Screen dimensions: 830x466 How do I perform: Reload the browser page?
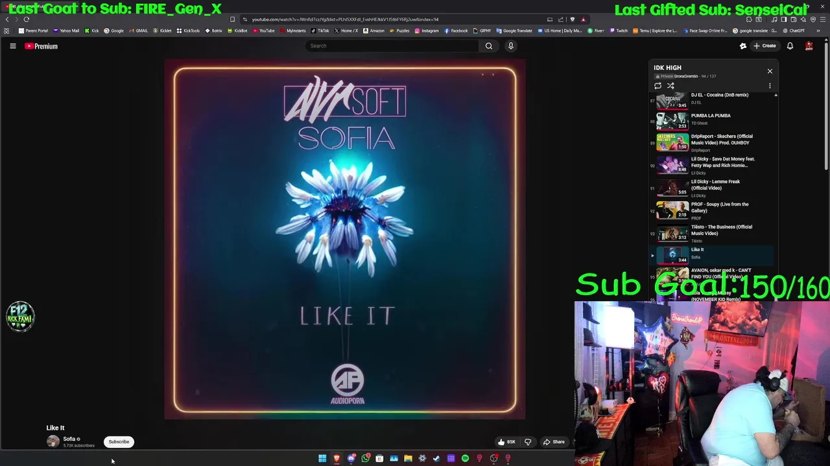27,19
